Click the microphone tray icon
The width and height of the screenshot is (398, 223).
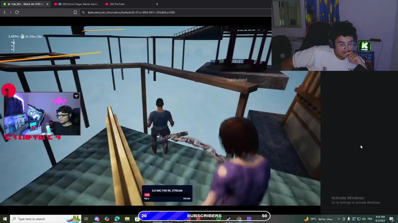point(349,219)
